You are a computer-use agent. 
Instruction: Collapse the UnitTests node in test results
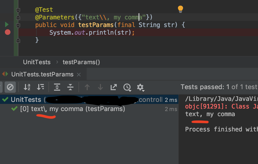pos(25,100)
